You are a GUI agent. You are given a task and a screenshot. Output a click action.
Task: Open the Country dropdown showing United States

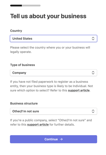click(53, 39)
